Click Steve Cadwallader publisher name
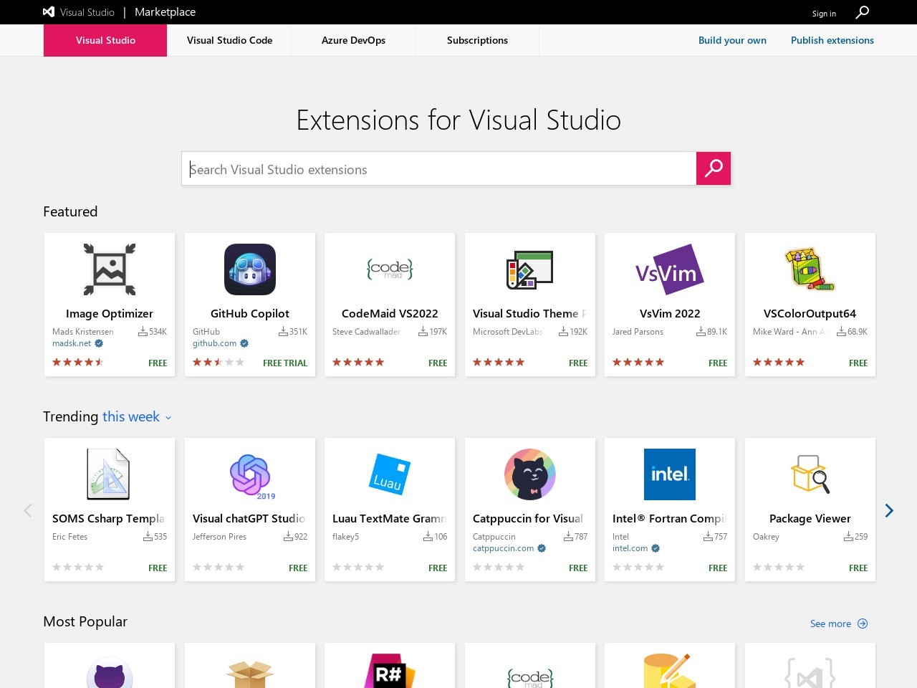The image size is (917, 688). pos(366,332)
